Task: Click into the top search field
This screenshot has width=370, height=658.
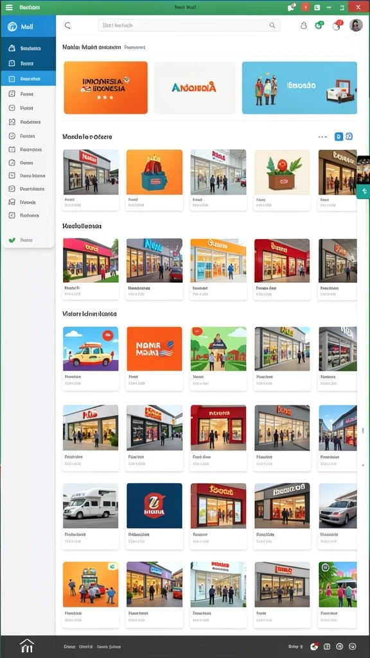Action: [189, 25]
